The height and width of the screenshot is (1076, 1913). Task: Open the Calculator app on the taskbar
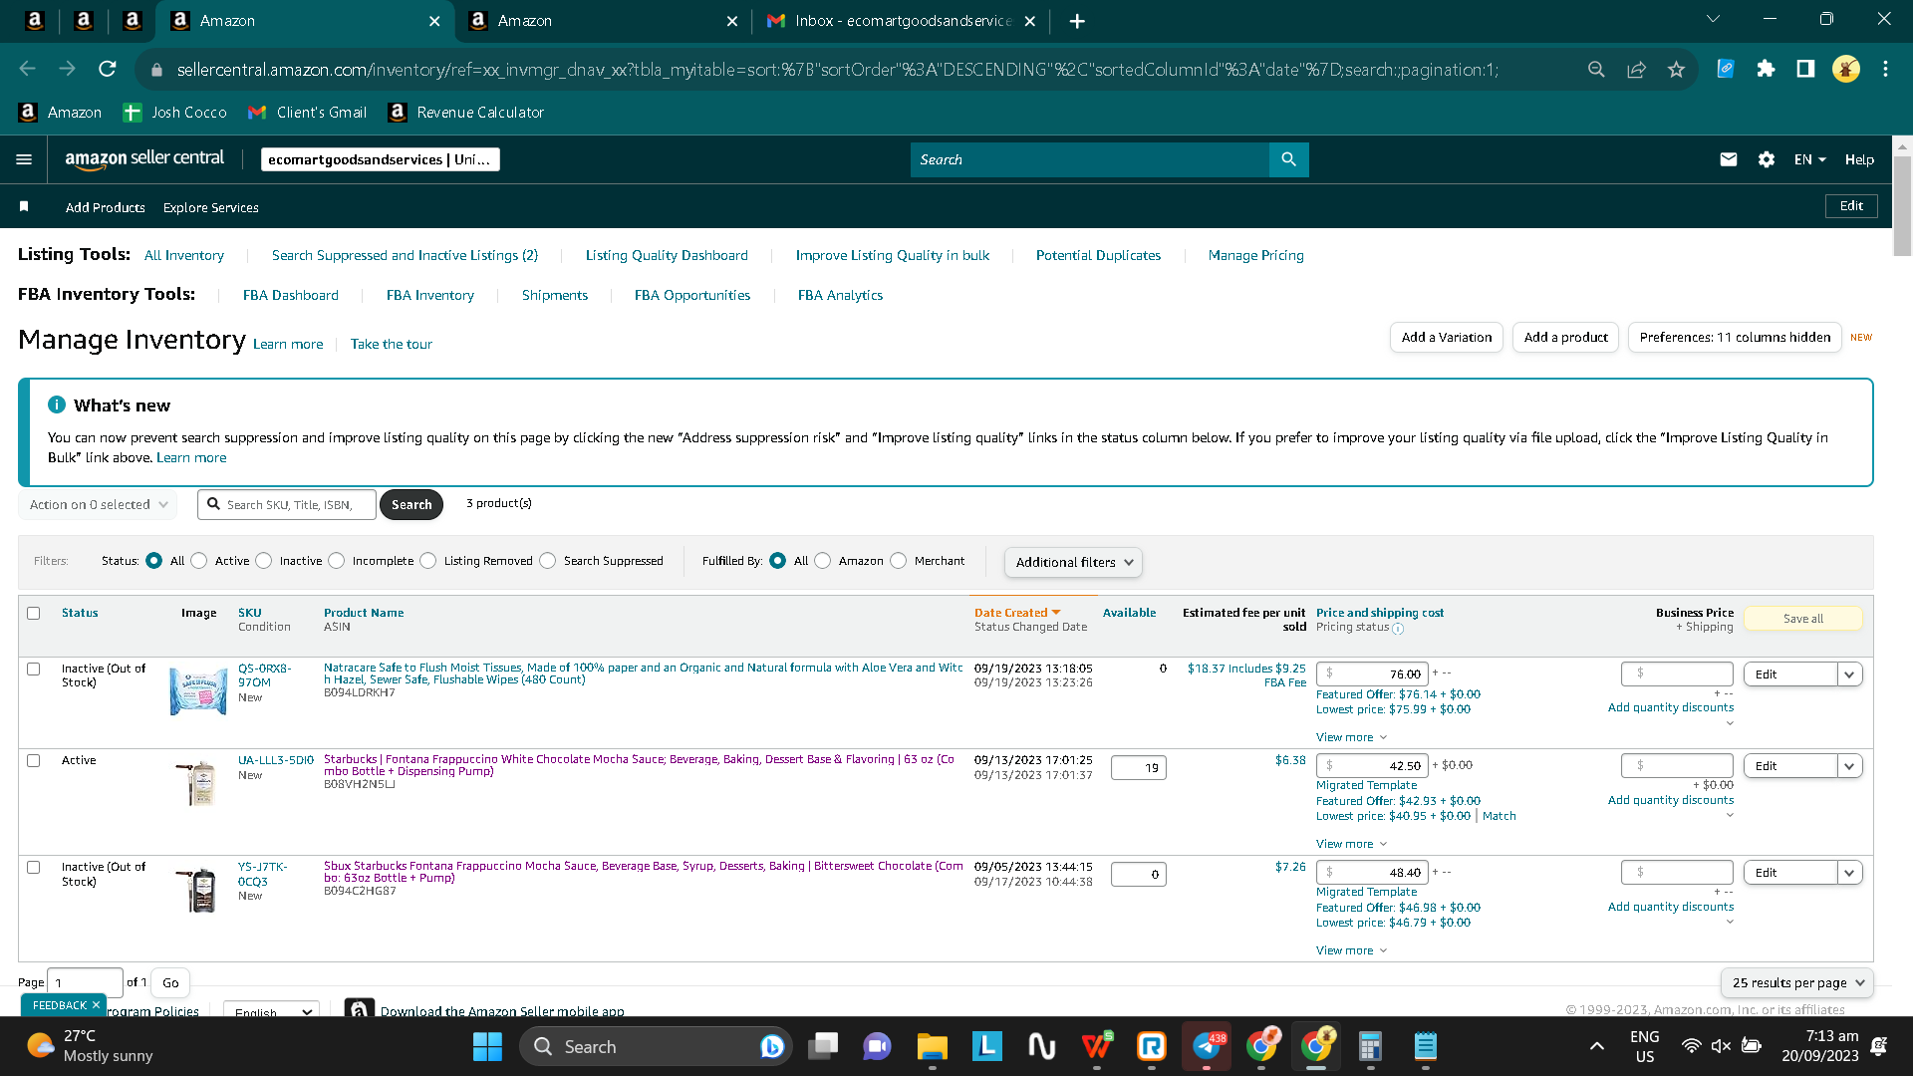coord(1370,1046)
